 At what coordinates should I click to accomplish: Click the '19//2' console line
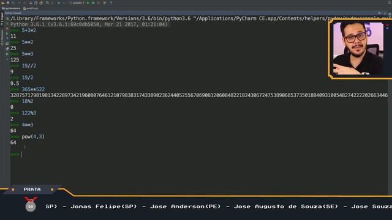tap(29, 65)
